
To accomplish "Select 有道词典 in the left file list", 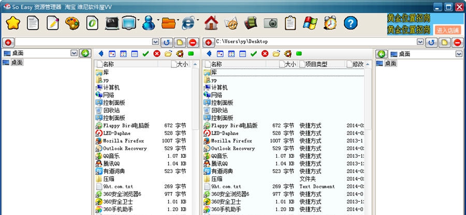I will (114, 171).
